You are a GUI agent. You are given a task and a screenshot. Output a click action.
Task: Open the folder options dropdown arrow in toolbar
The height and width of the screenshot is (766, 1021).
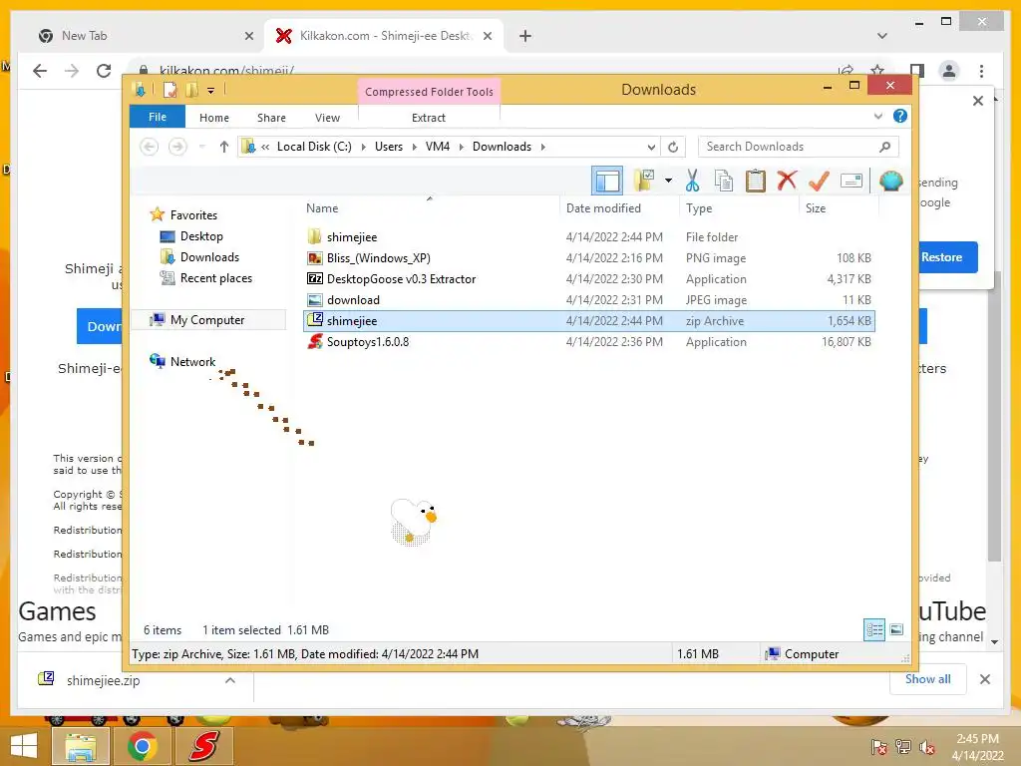point(668,181)
